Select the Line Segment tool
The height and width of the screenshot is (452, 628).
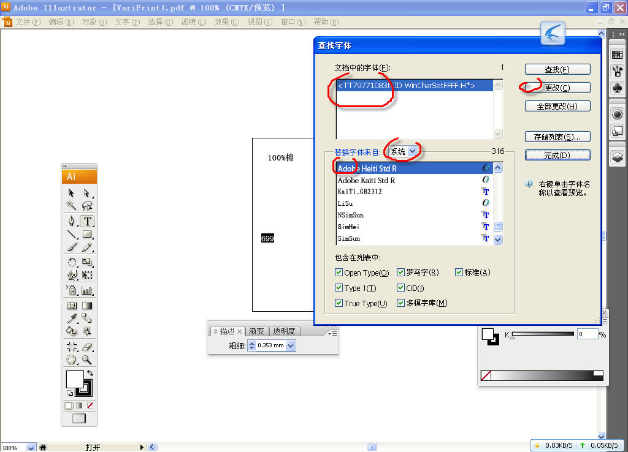point(71,234)
